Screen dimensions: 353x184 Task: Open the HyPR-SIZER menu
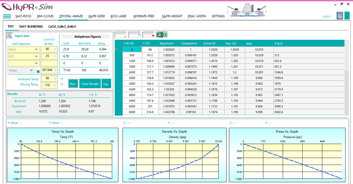97,16
